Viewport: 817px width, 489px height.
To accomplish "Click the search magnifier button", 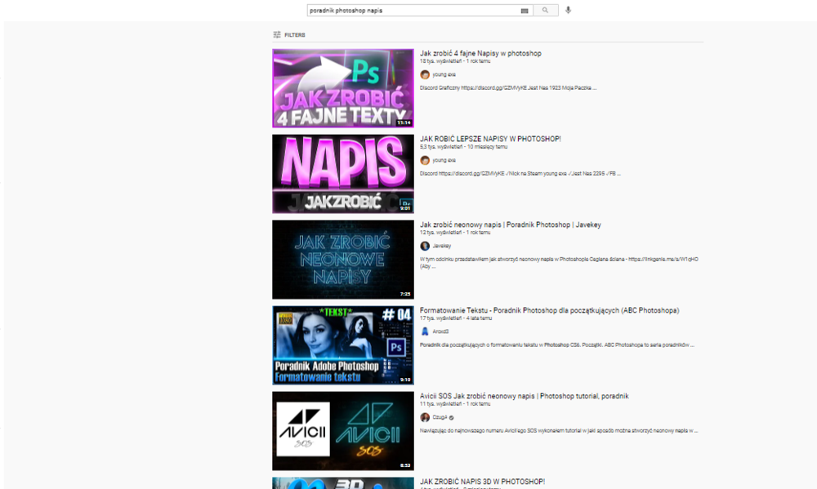I will [546, 11].
